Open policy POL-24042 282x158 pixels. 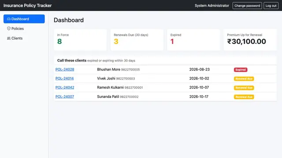tap(65, 87)
